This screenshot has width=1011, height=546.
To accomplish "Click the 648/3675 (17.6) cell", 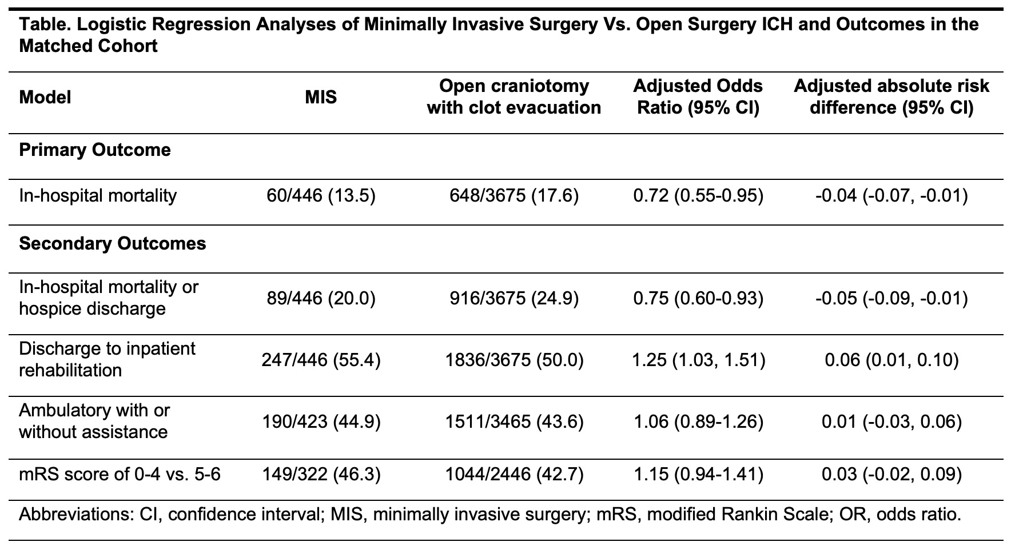I will (514, 196).
